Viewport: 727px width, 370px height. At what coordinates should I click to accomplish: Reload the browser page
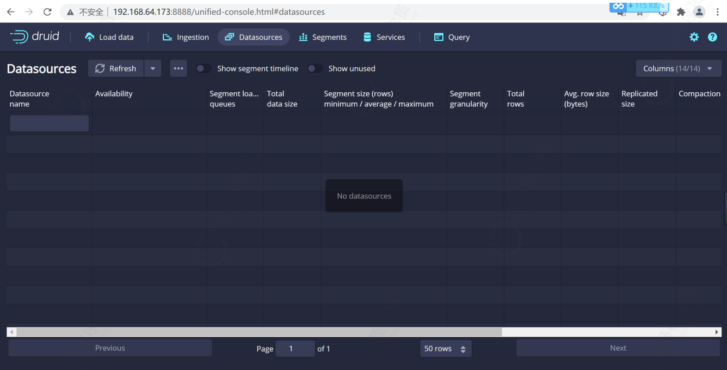(47, 12)
